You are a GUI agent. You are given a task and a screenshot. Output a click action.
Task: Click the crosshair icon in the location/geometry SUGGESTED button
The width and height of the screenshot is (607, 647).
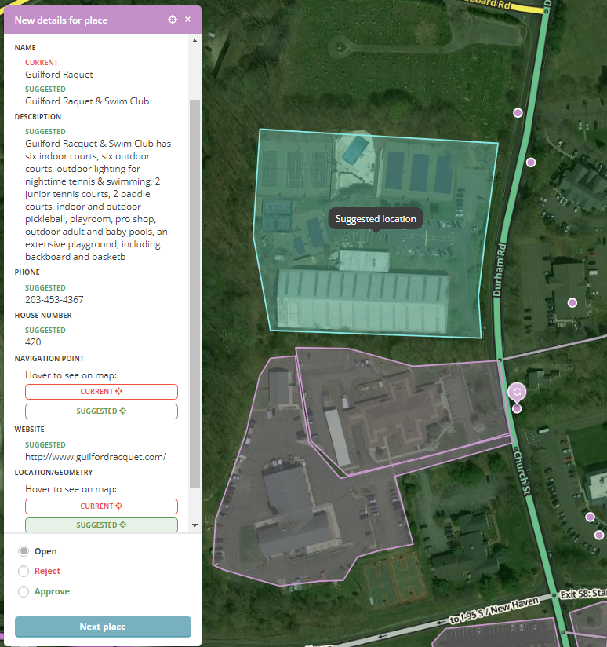click(x=123, y=525)
